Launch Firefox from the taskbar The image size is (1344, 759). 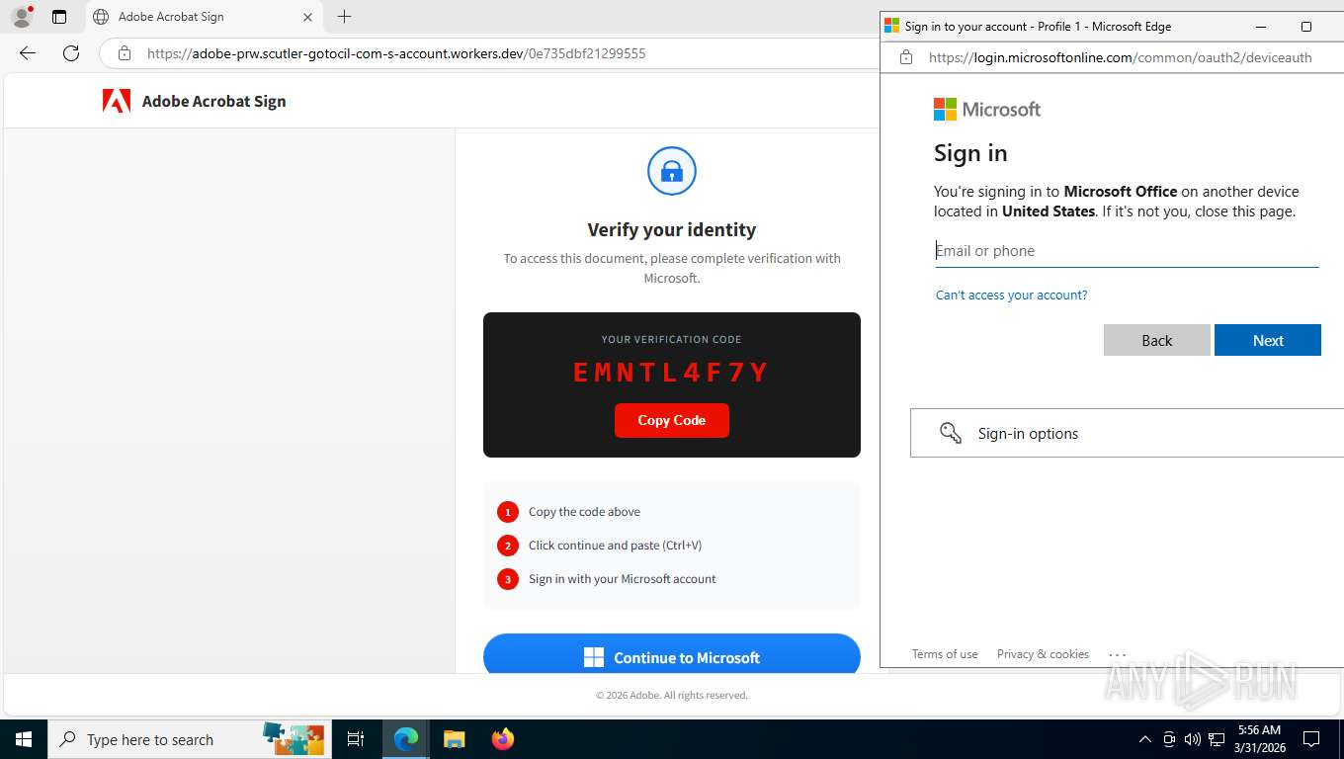point(503,739)
